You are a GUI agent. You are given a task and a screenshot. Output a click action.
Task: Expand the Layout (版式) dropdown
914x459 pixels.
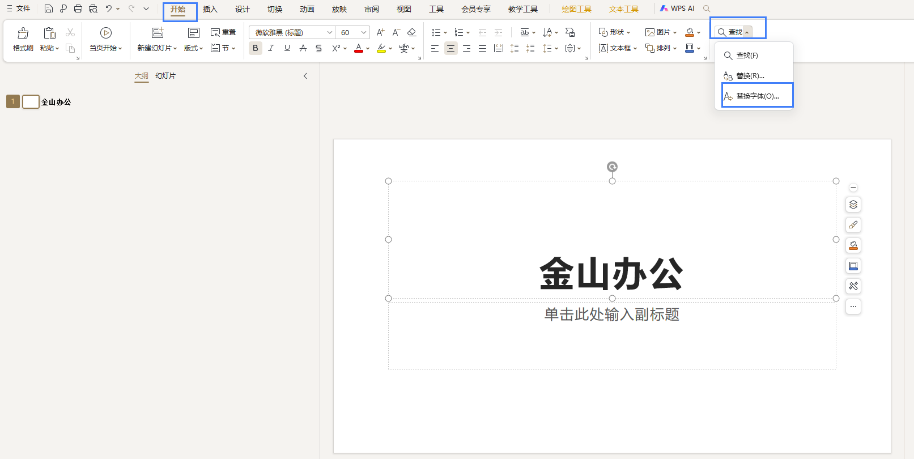[194, 48]
